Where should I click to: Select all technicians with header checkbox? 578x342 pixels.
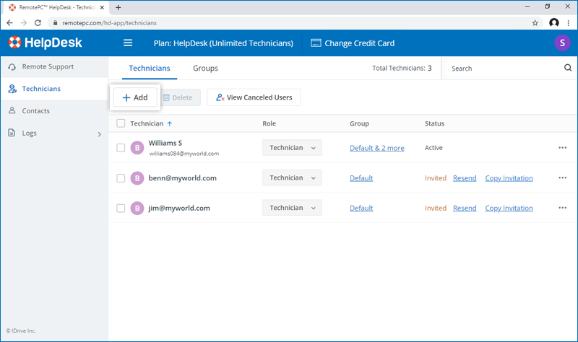click(121, 123)
